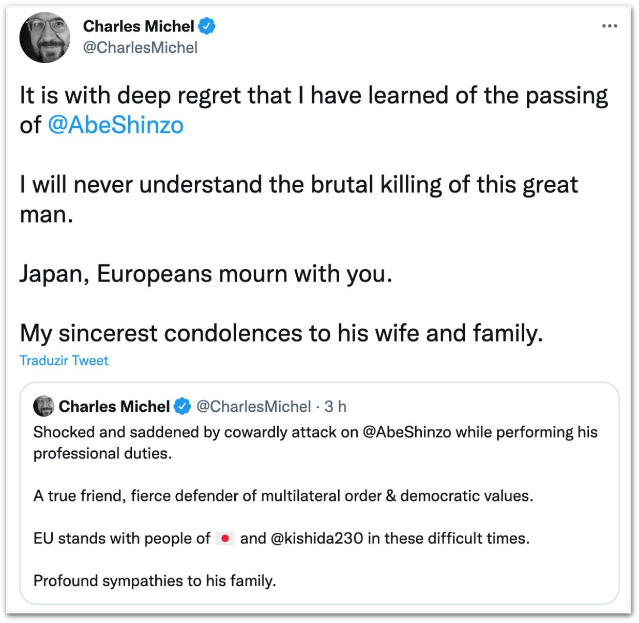Open the tweet's more options menu
Image resolution: width=639 pixels, height=623 pixels.
[610, 26]
